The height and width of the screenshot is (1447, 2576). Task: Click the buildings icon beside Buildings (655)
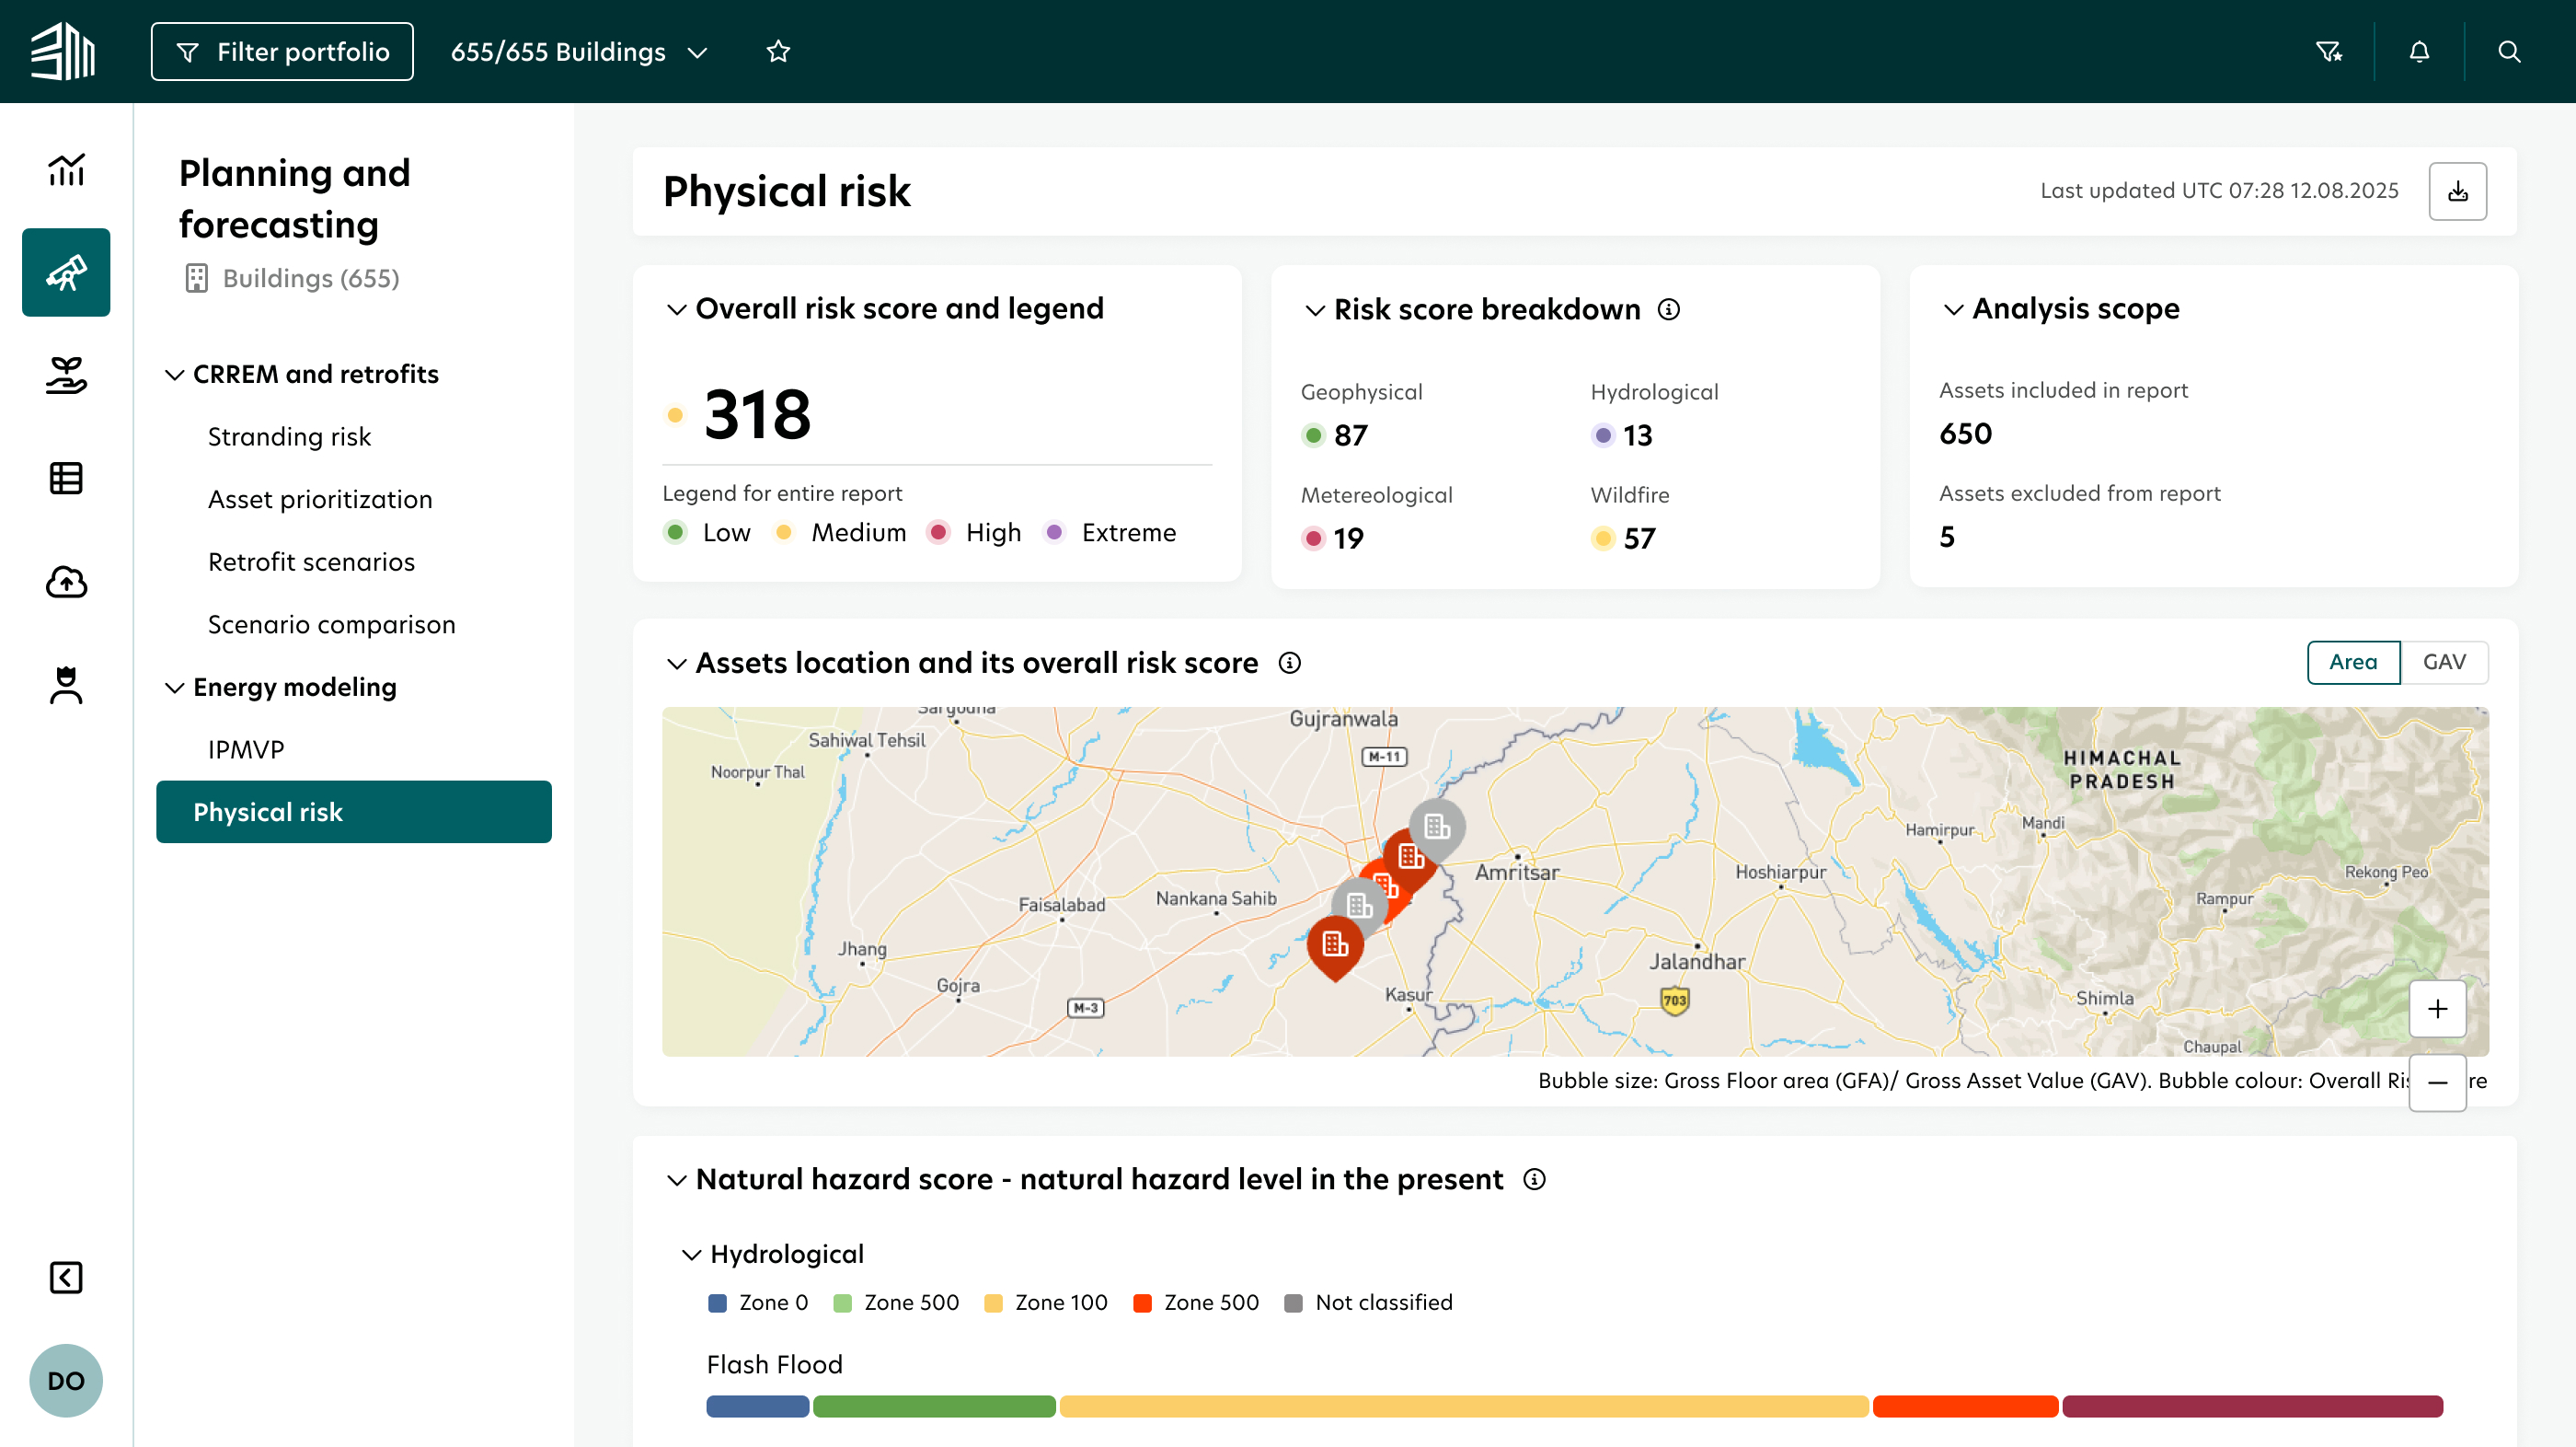click(x=196, y=278)
